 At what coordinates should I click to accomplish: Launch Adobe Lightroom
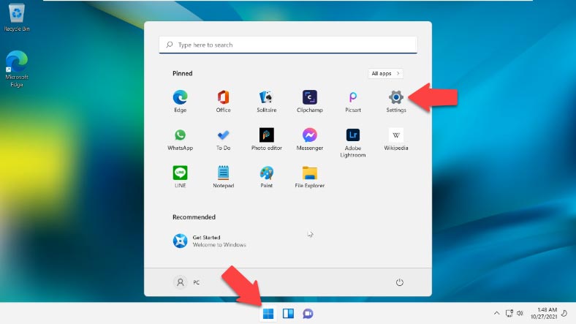pyautogui.click(x=352, y=143)
